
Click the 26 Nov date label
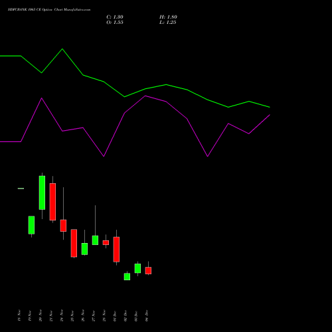tap(83, 315)
